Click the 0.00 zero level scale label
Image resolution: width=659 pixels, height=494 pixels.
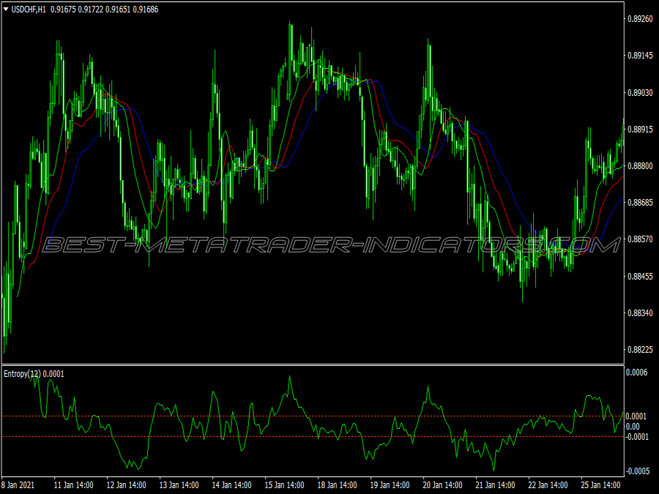tap(633, 427)
